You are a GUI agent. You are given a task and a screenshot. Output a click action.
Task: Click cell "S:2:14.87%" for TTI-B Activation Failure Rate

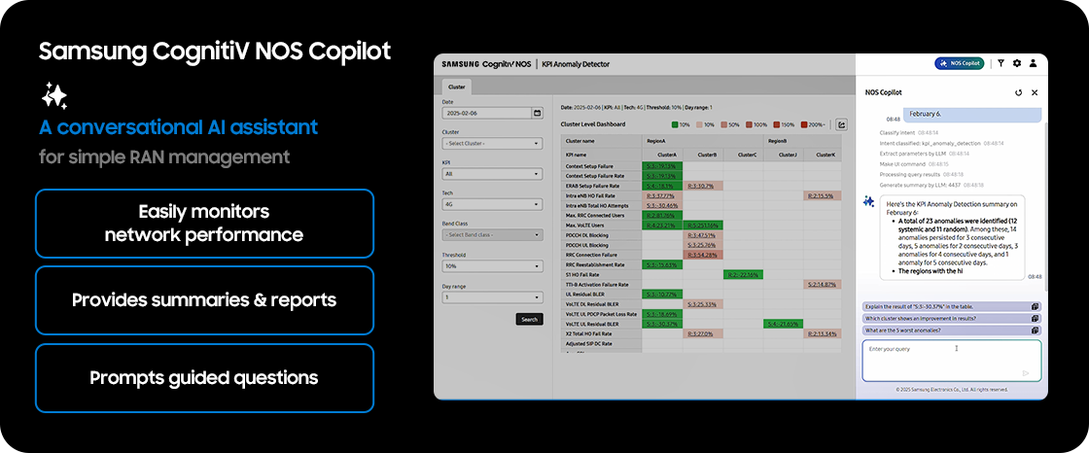tap(823, 284)
